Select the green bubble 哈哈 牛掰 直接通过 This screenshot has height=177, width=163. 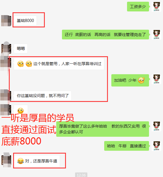126,146
